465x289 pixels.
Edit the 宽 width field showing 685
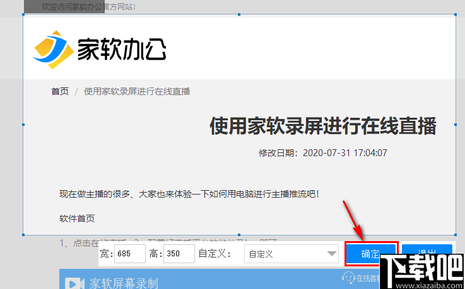130,254
